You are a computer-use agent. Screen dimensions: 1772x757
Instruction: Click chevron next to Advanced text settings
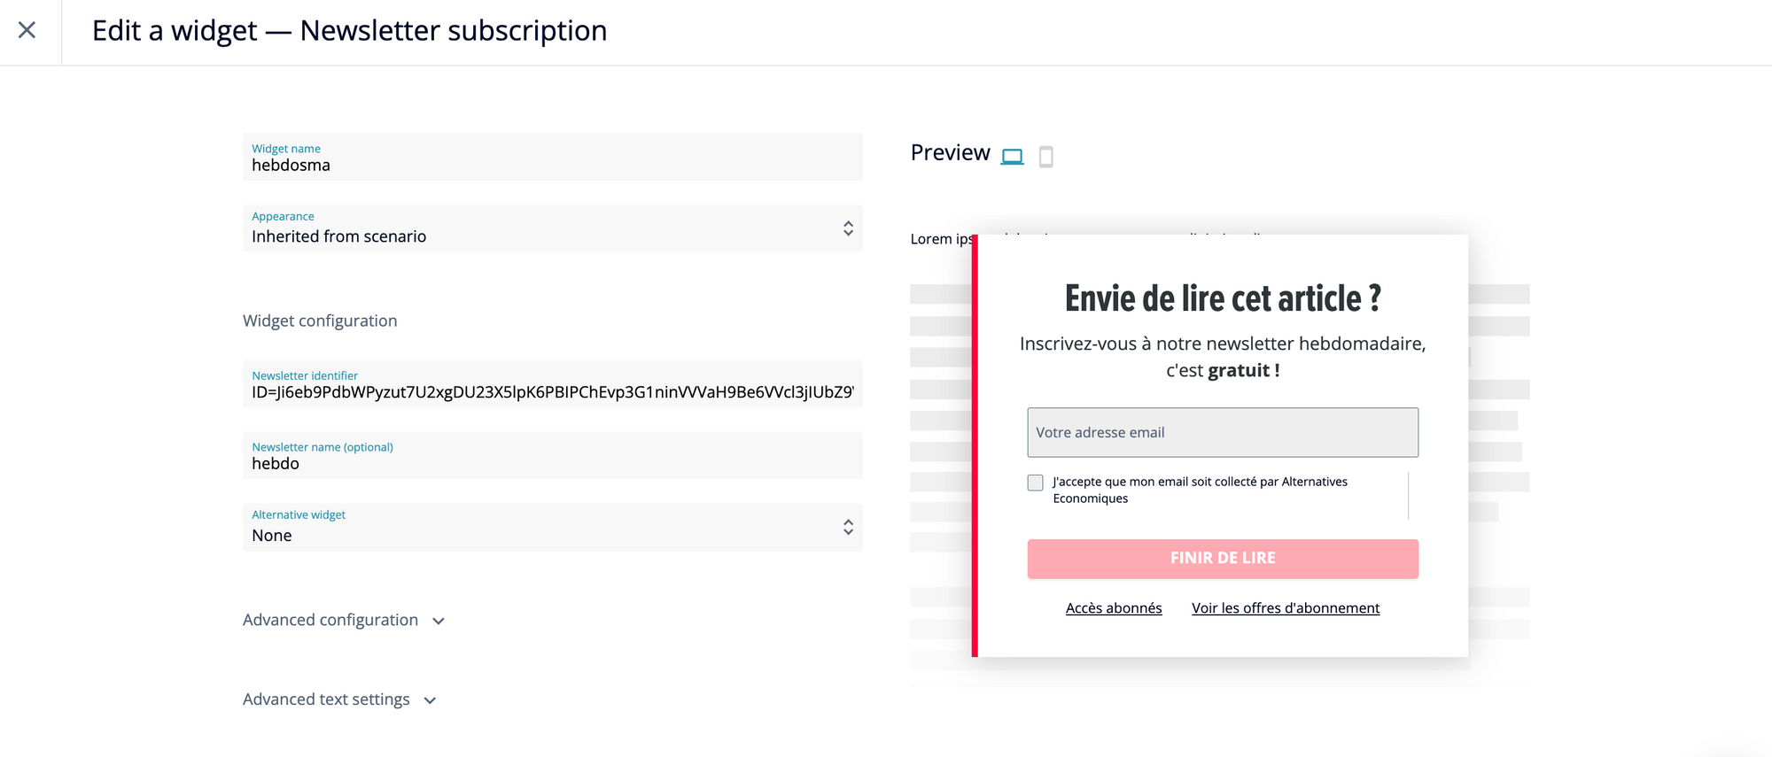pos(430,700)
